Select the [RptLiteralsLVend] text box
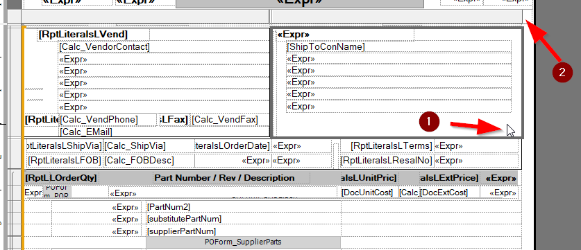 click(94, 35)
